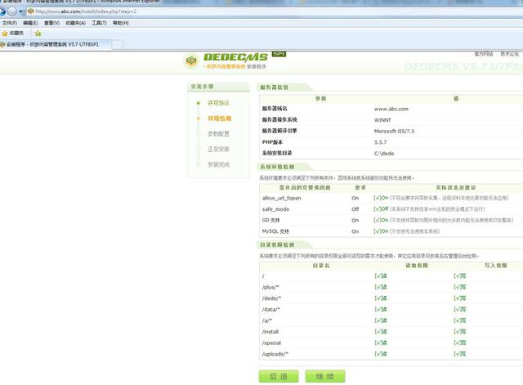
Task: Click the /uploads/* directory name
Action: tap(275, 354)
